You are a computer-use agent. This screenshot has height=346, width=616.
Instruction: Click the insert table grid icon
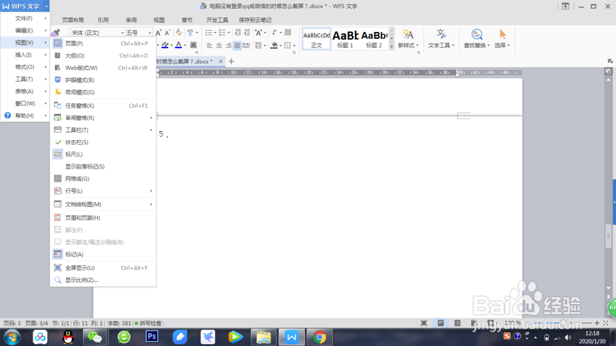point(288,33)
